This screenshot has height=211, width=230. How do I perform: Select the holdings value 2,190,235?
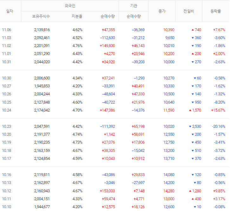pyautogui.click(x=42, y=142)
